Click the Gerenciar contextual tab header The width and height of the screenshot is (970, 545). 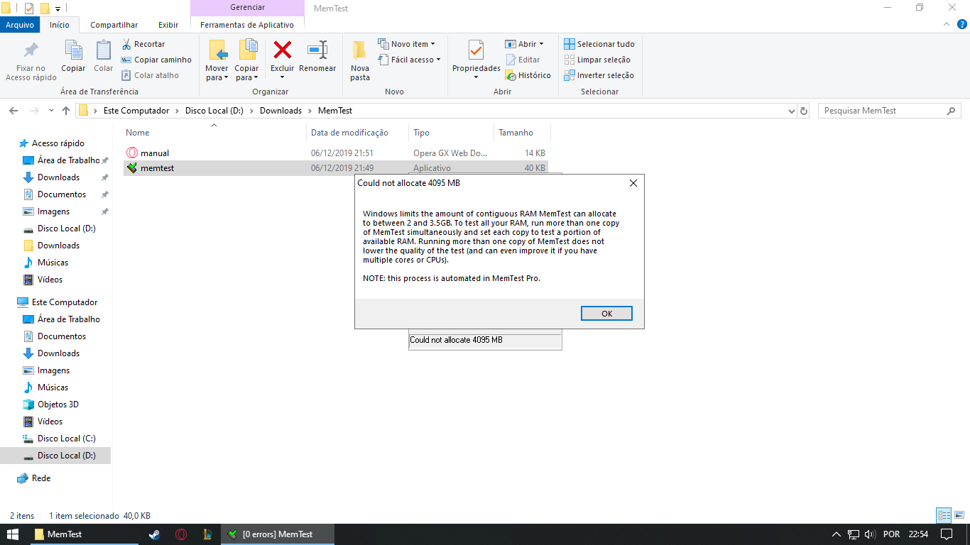247,8
